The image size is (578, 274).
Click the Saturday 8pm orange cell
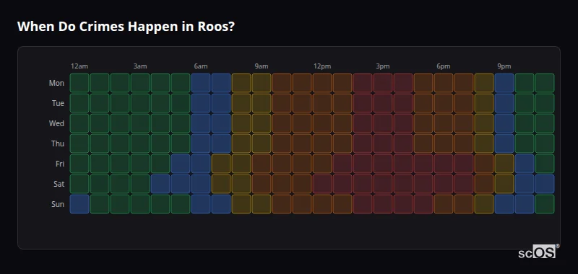484,184
